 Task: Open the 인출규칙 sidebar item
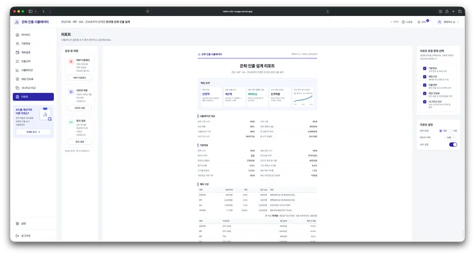click(33, 61)
